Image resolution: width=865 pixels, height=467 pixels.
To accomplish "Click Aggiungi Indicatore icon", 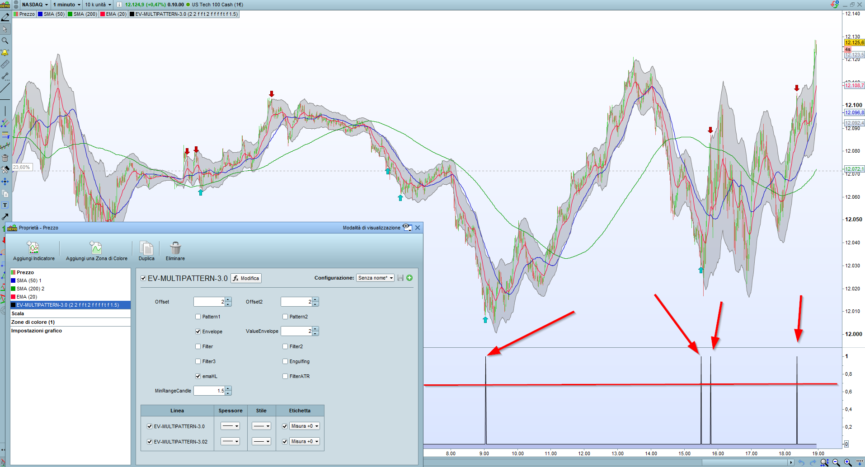I will coord(33,248).
